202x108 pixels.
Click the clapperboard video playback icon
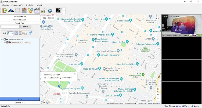[37, 10]
